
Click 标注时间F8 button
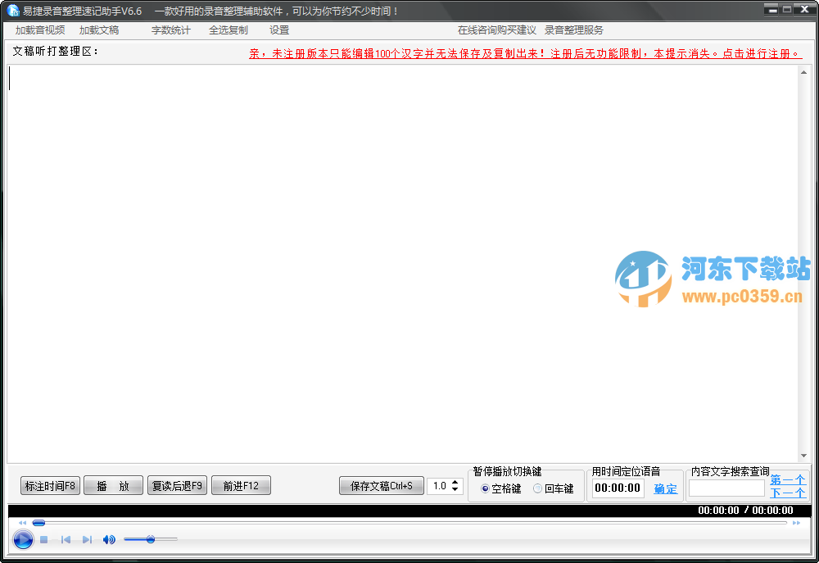click(49, 485)
